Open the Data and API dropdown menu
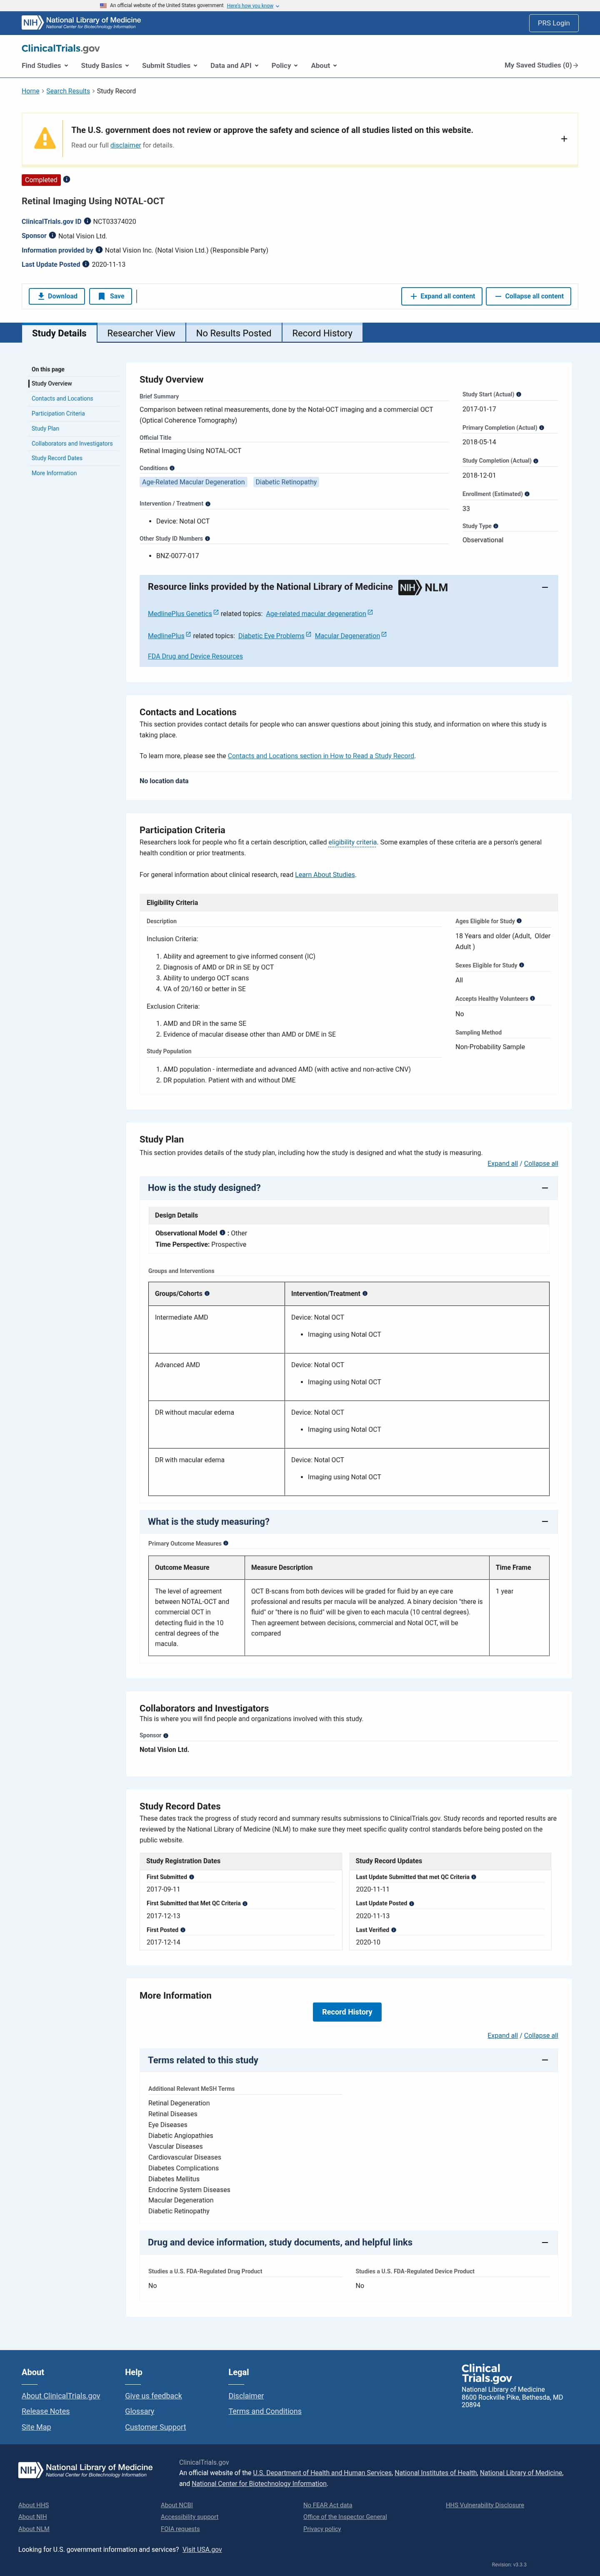 coord(234,66)
